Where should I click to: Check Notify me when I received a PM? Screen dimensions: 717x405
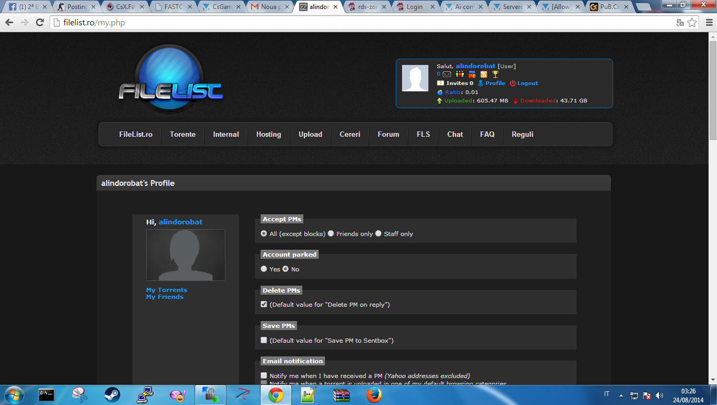[264, 375]
